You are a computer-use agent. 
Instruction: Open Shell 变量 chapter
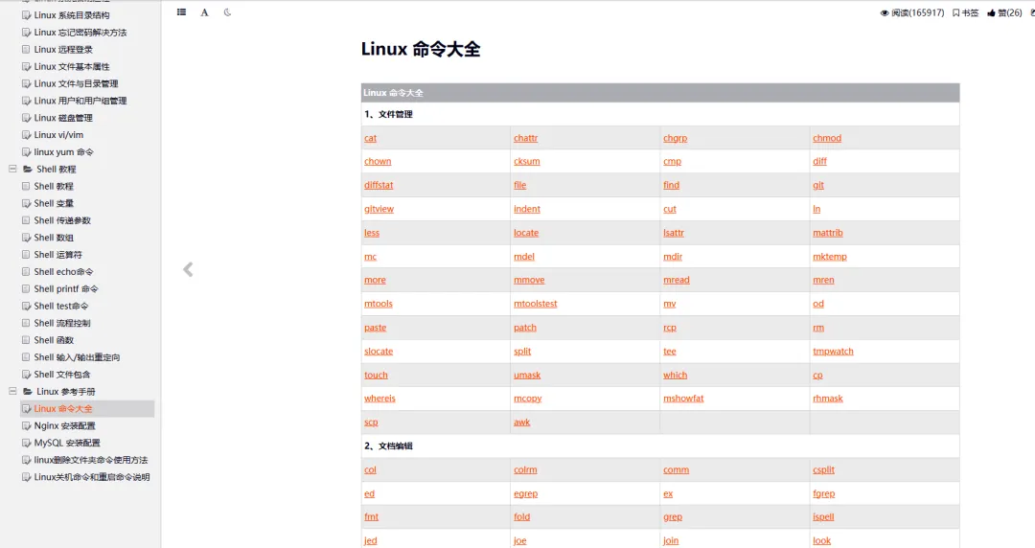(54, 203)
